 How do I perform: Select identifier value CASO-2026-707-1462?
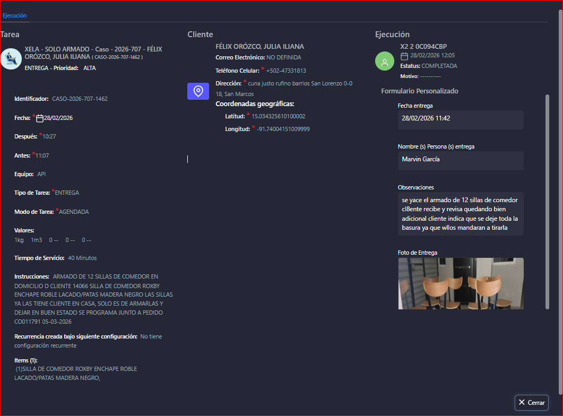click(x=80, y=99)
